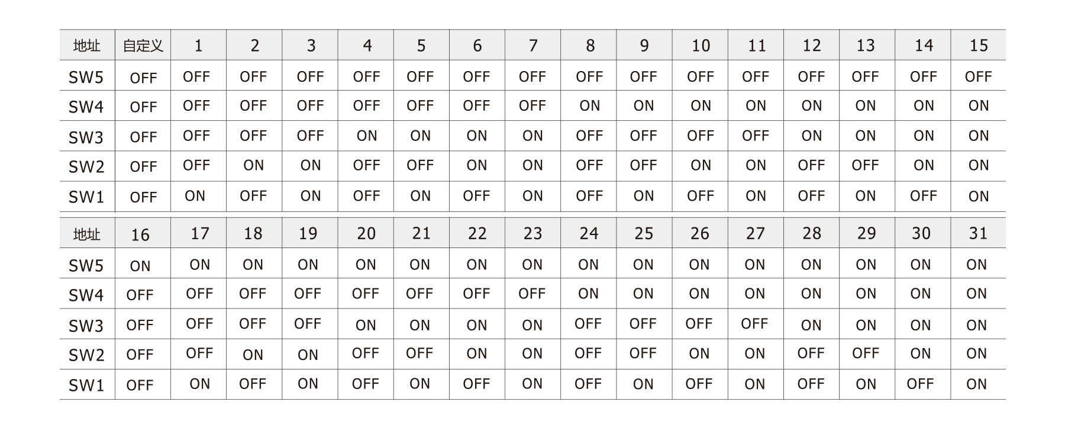Viewport: 1065px width, 421px height.
Task: Click SW3 ON cell under address 4
Action: 367,136
